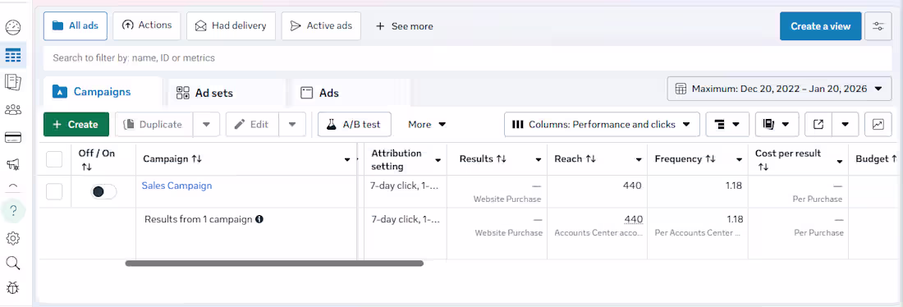Click the A/B test button
903x307 pixels.
click(354, 125)
